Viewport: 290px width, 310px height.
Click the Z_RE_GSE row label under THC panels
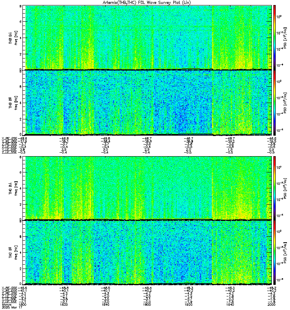(x=9, y=293)
